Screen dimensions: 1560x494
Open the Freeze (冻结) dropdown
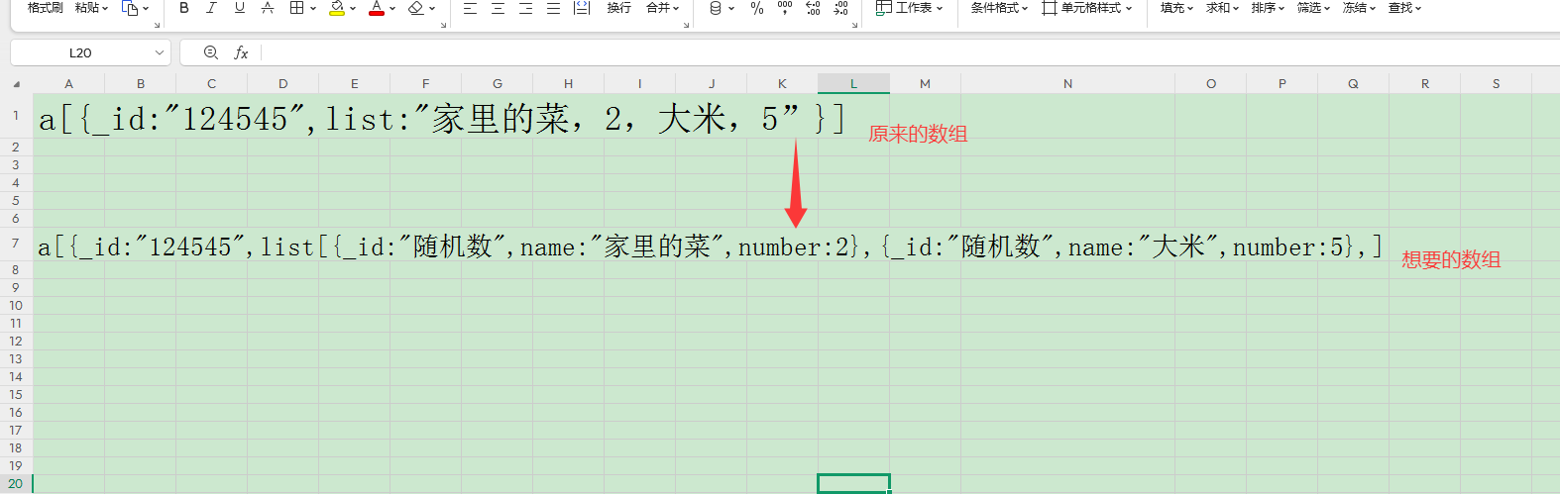point(1359,8)
